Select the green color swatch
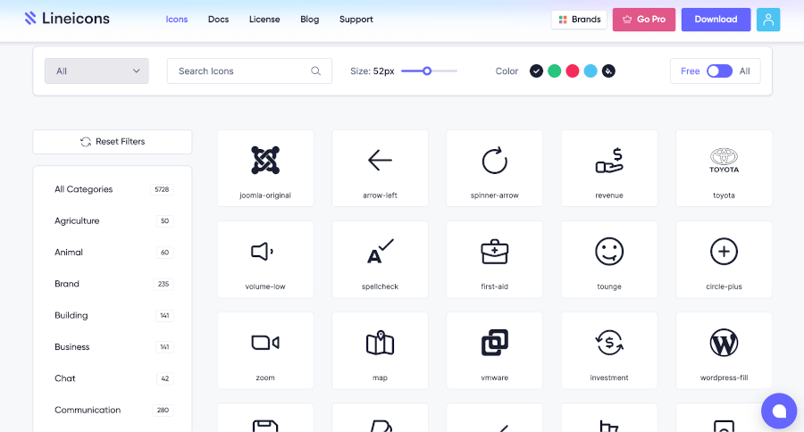Screen dimensions: 804x432 pyautogui.click(x=554, y=71)
